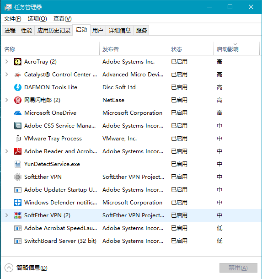Select the 启动 tab
Viewport: 262px width, 279px height.
coord(81,30)
